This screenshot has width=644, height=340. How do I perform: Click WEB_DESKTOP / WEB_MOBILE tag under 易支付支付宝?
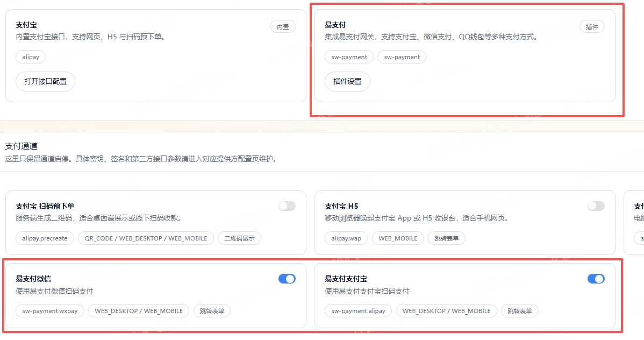point(447,311)
